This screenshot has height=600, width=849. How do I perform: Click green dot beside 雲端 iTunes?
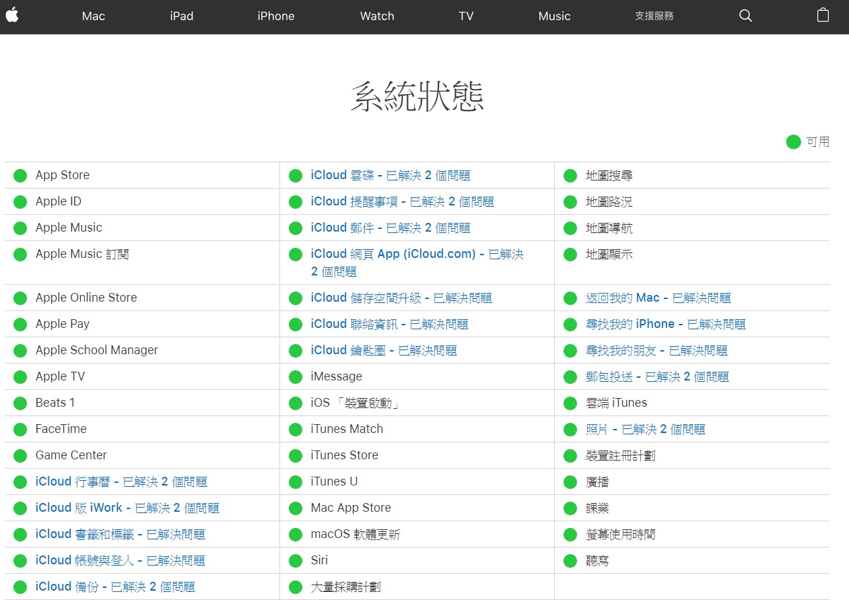click(570, 403)
